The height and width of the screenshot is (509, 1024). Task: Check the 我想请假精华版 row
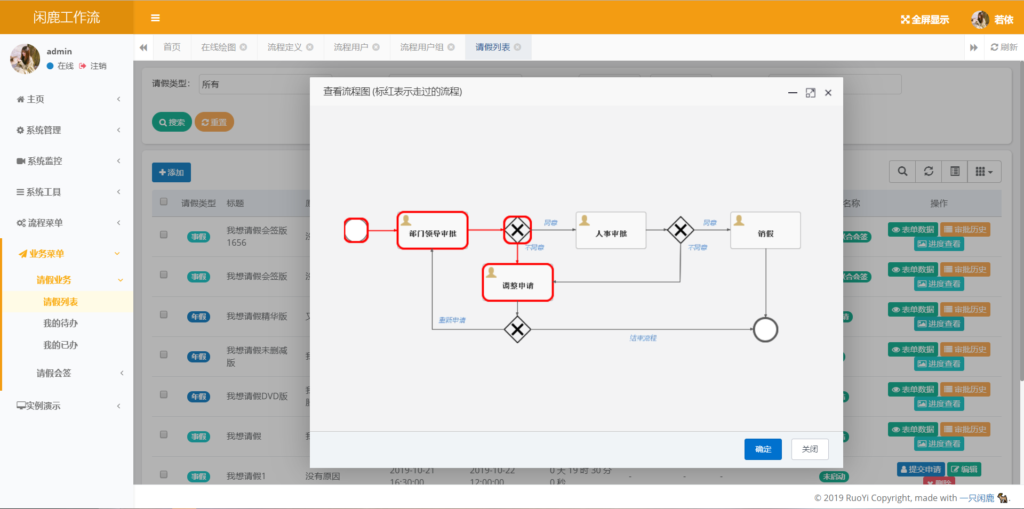coord(164,314)
